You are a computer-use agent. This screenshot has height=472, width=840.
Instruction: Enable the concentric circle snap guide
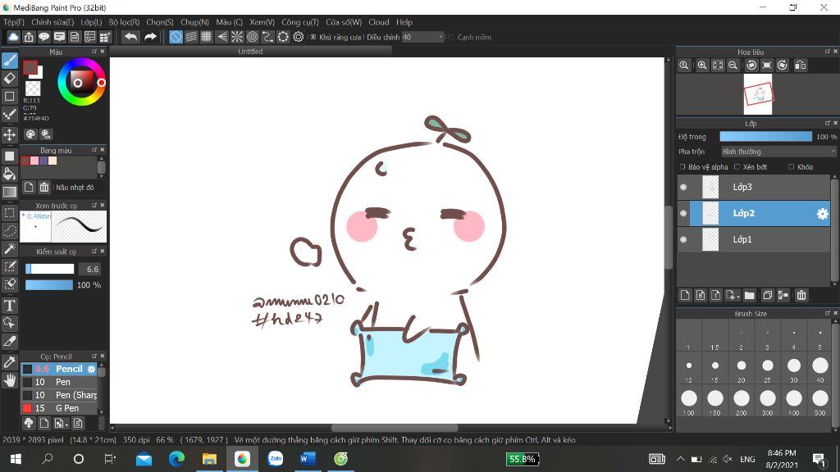pos(253,37)
